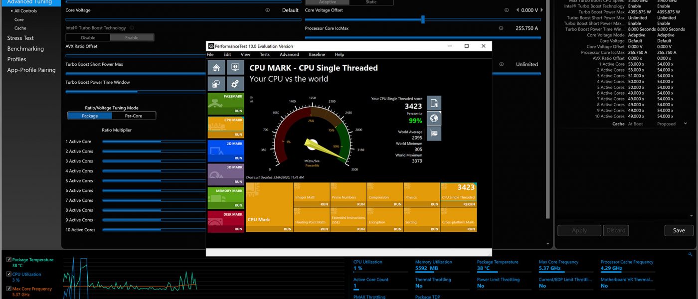The width and height of the screenshot is (698, 299).
Task: Click the info icon next to Core Voltage
Action: coord(268,10)
